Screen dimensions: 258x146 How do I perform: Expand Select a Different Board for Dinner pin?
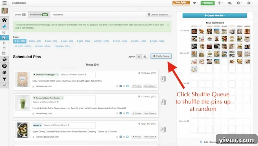click(x=56, y=125)
